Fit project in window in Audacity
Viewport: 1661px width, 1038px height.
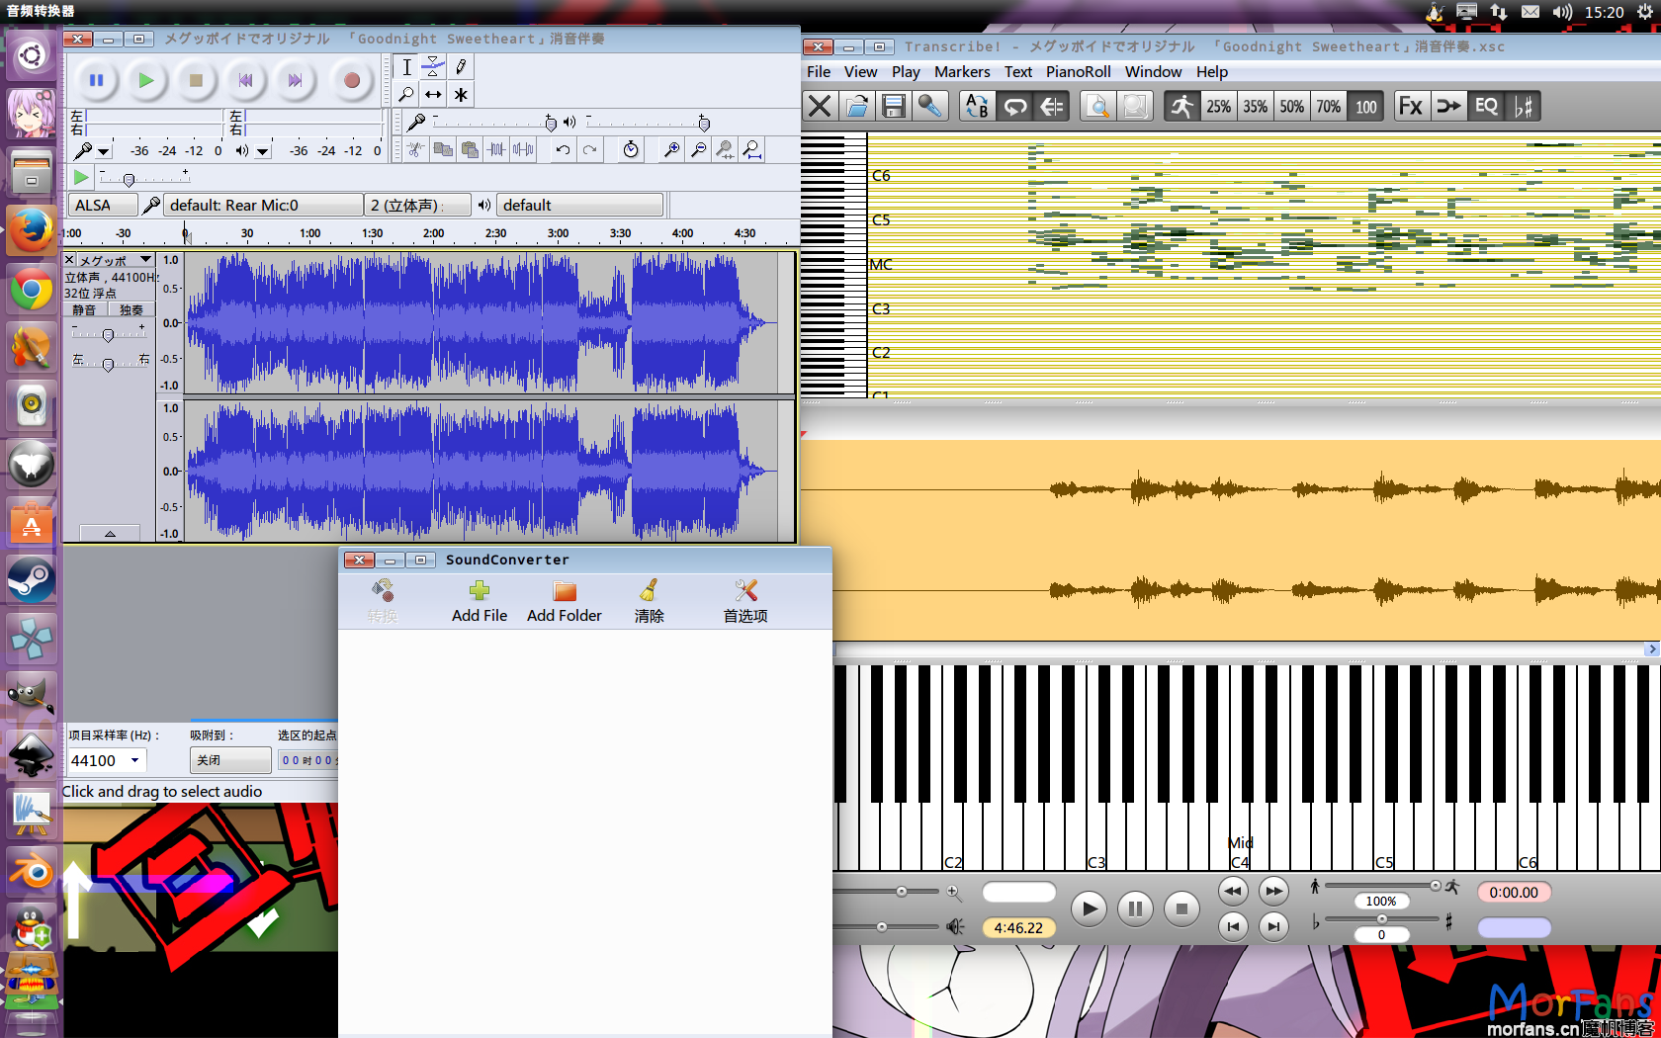pos(752,149)
